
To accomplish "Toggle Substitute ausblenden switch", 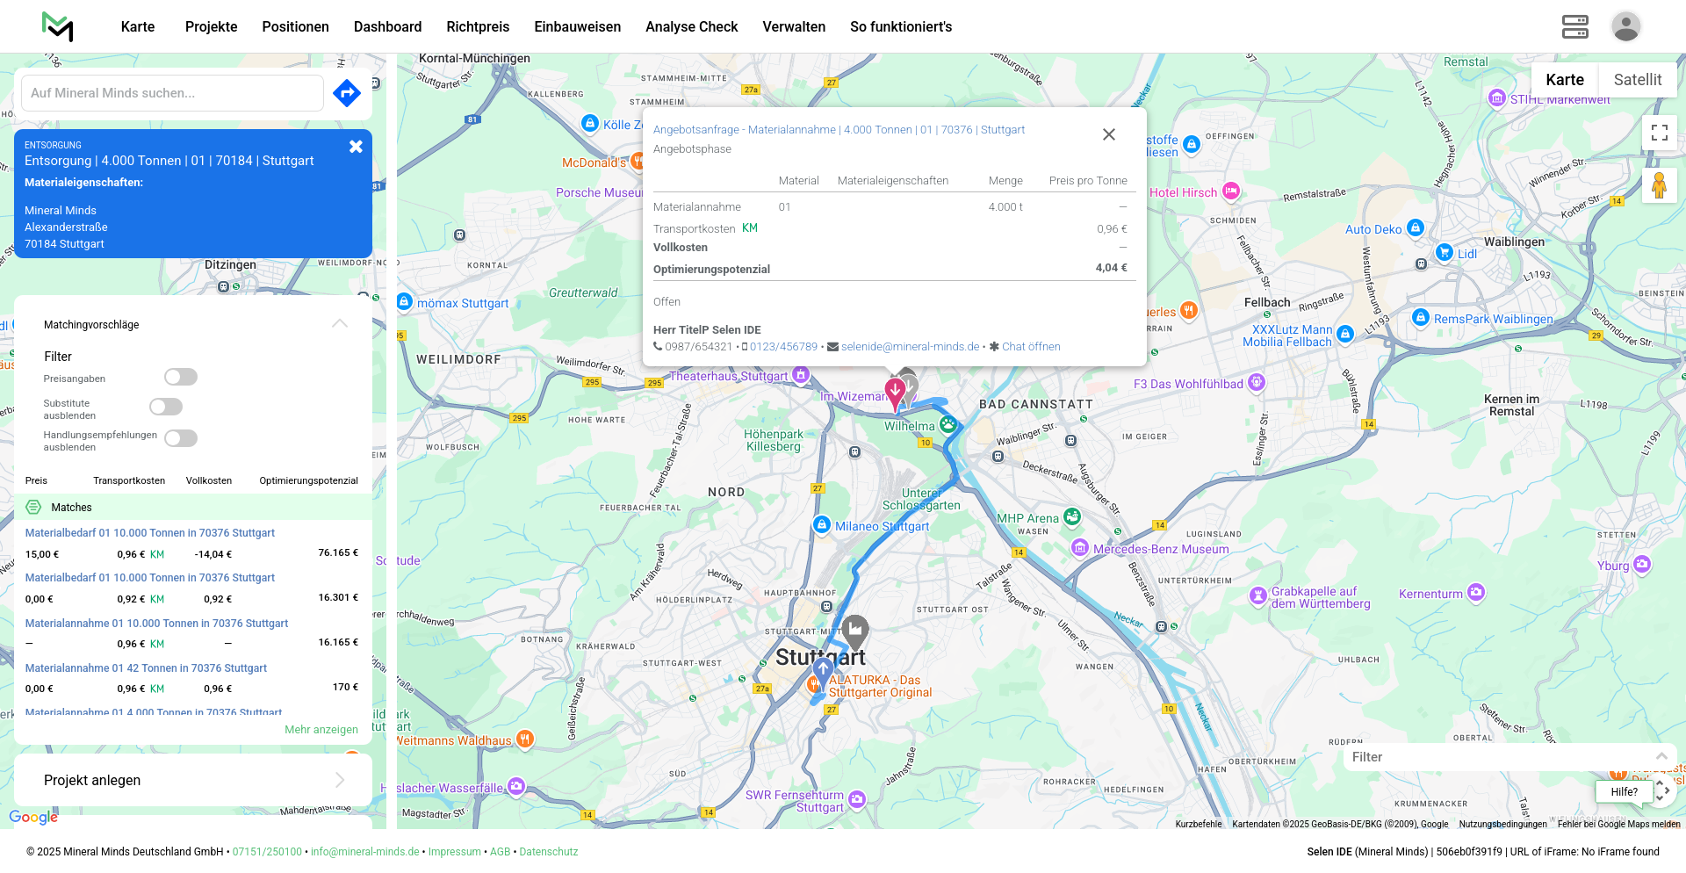I will coord(166,407).
